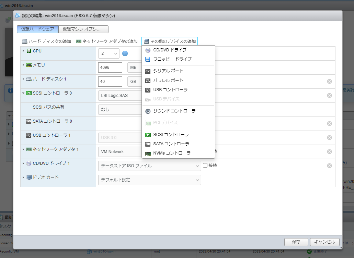
Task: Collapse the SCSI コントローラ 0 section
Action: coord(23,93)
